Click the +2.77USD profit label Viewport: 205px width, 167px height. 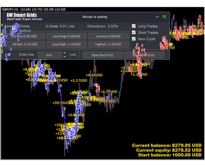[109, 92]
